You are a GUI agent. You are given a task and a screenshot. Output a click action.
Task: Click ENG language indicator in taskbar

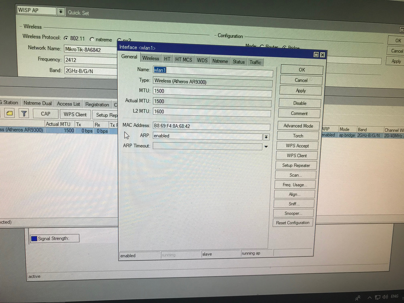pos(395,296)
